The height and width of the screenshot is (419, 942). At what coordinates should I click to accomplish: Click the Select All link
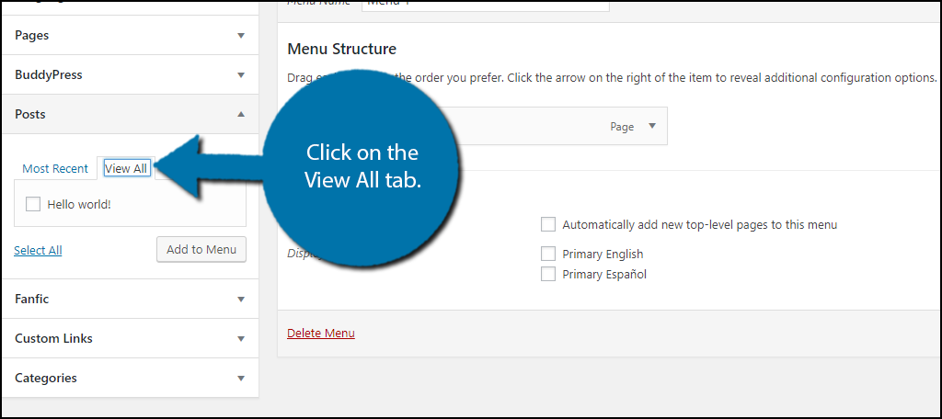[38, 250]
